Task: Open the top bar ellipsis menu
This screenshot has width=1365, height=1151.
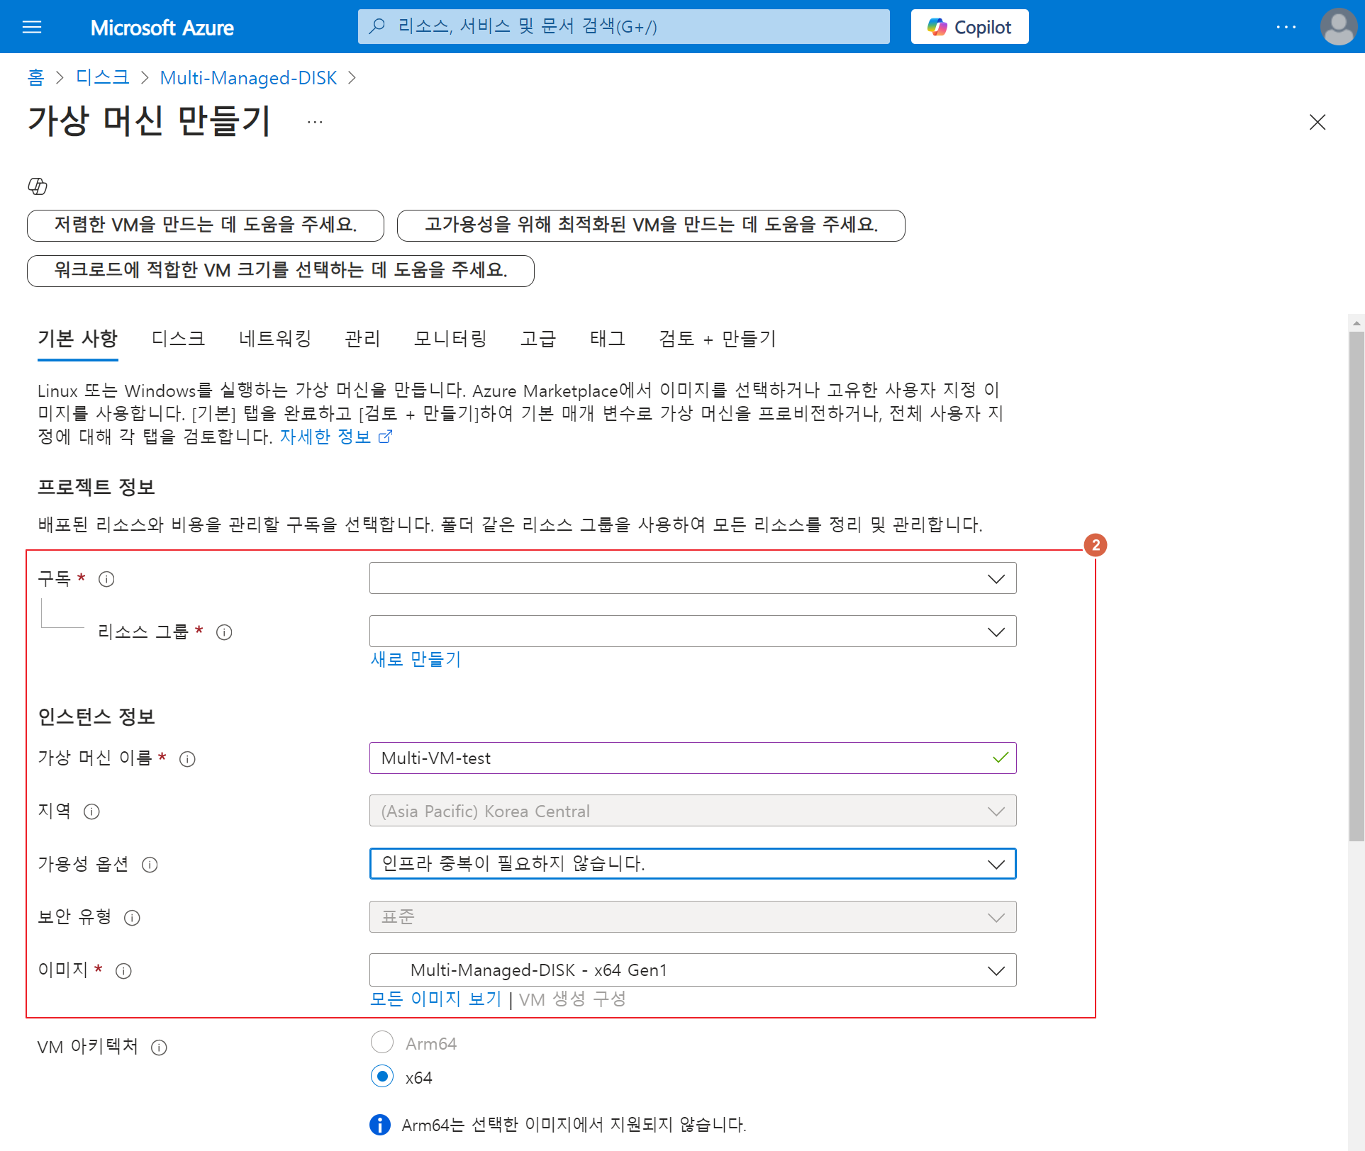Action: coord(1286,27)
